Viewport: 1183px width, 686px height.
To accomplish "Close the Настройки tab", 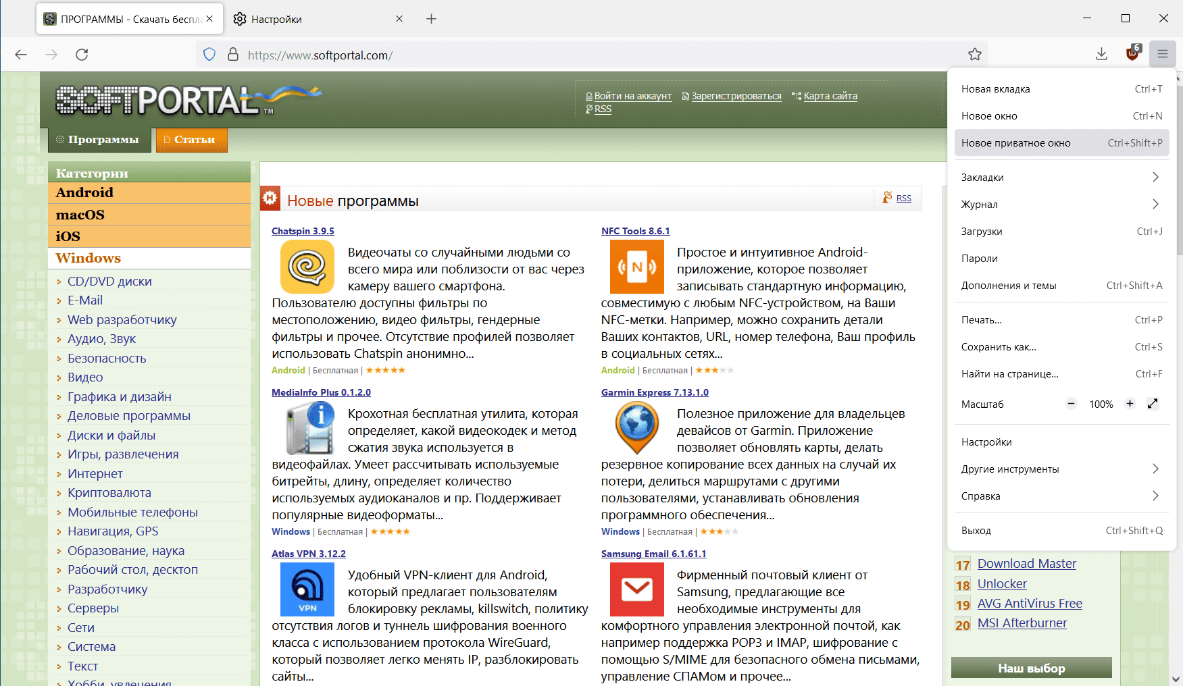I will 399,19.
